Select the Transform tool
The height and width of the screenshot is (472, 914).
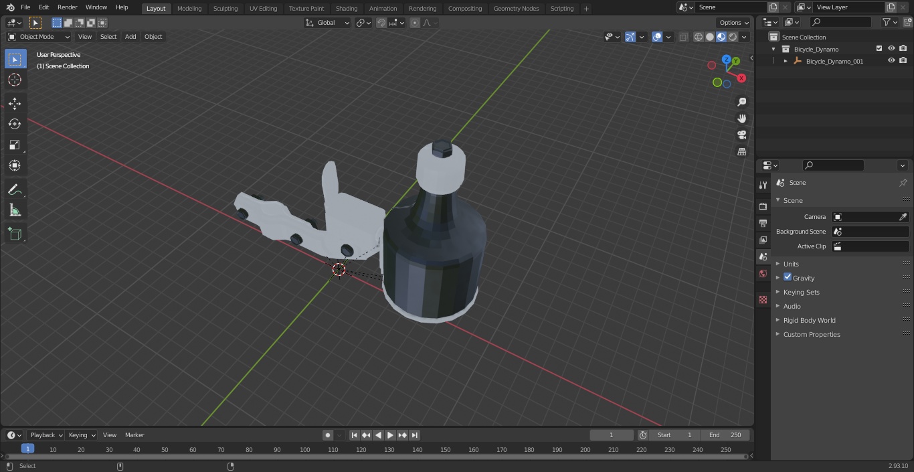tap(15, 165)
